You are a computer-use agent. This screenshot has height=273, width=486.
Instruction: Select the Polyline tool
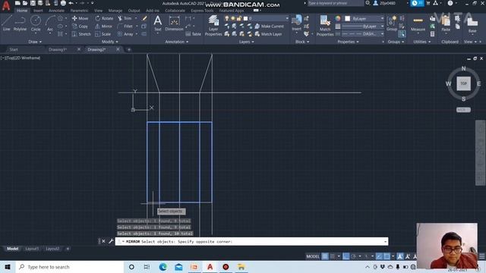(20, 24)
